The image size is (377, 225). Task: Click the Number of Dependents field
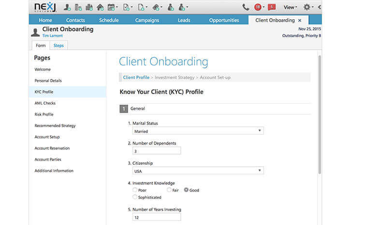[x=157, y=151]
